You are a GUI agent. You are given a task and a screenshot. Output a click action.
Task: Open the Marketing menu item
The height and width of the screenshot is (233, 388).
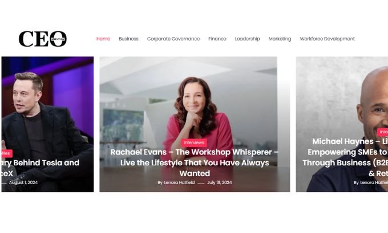pos(280,39)
